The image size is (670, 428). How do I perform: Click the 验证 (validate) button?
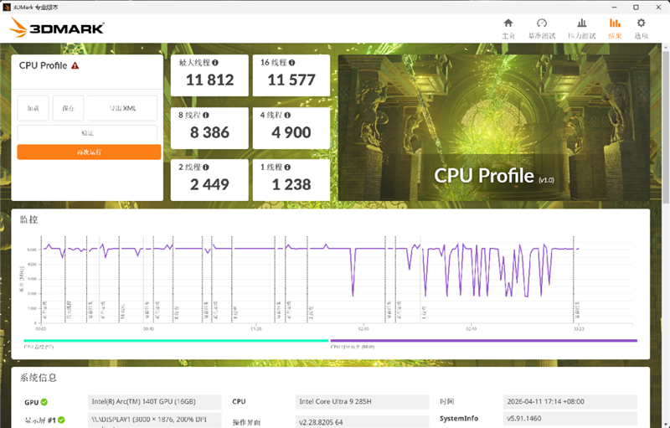87,133
